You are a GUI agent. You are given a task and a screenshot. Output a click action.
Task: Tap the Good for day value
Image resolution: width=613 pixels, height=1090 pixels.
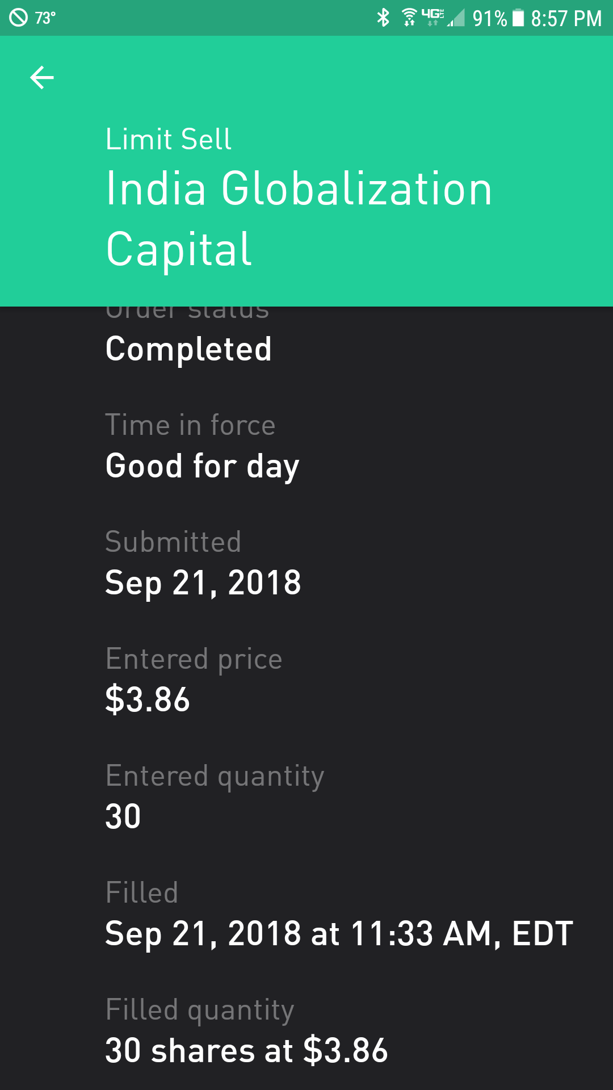pyautogui.click(x=202, y=466)
